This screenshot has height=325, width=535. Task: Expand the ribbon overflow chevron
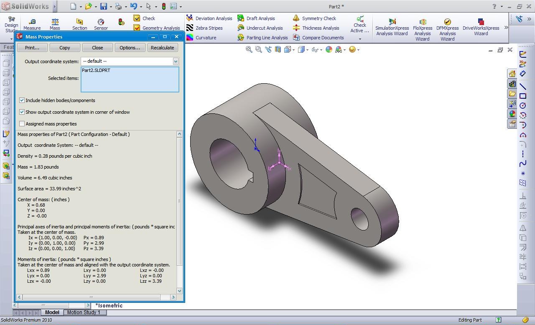(x=506, y=28)
